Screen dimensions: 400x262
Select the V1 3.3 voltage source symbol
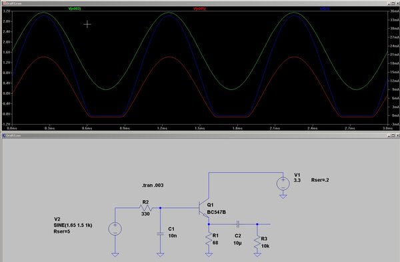click(283, 184)
